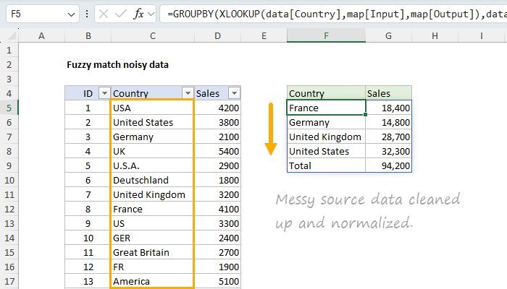Screen dimensions: 507x289
Task: Click the fill handle on cell F5
Action: click(365, 114)
